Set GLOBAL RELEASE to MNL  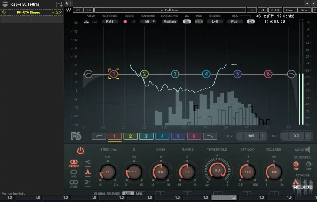click(139, 193)
